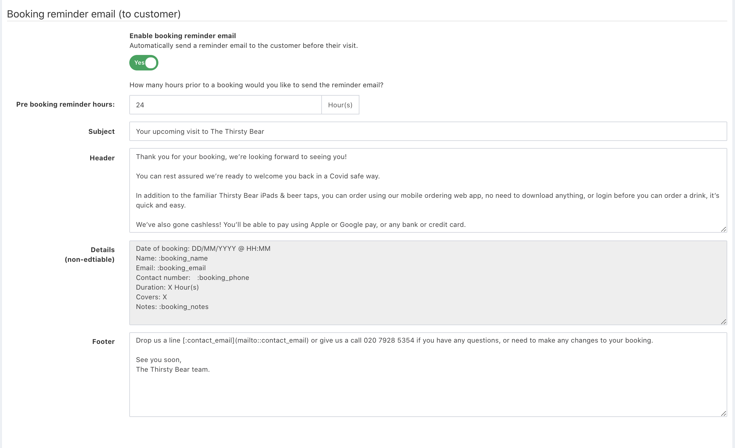Click the Footer field label

tap(103, 342)
